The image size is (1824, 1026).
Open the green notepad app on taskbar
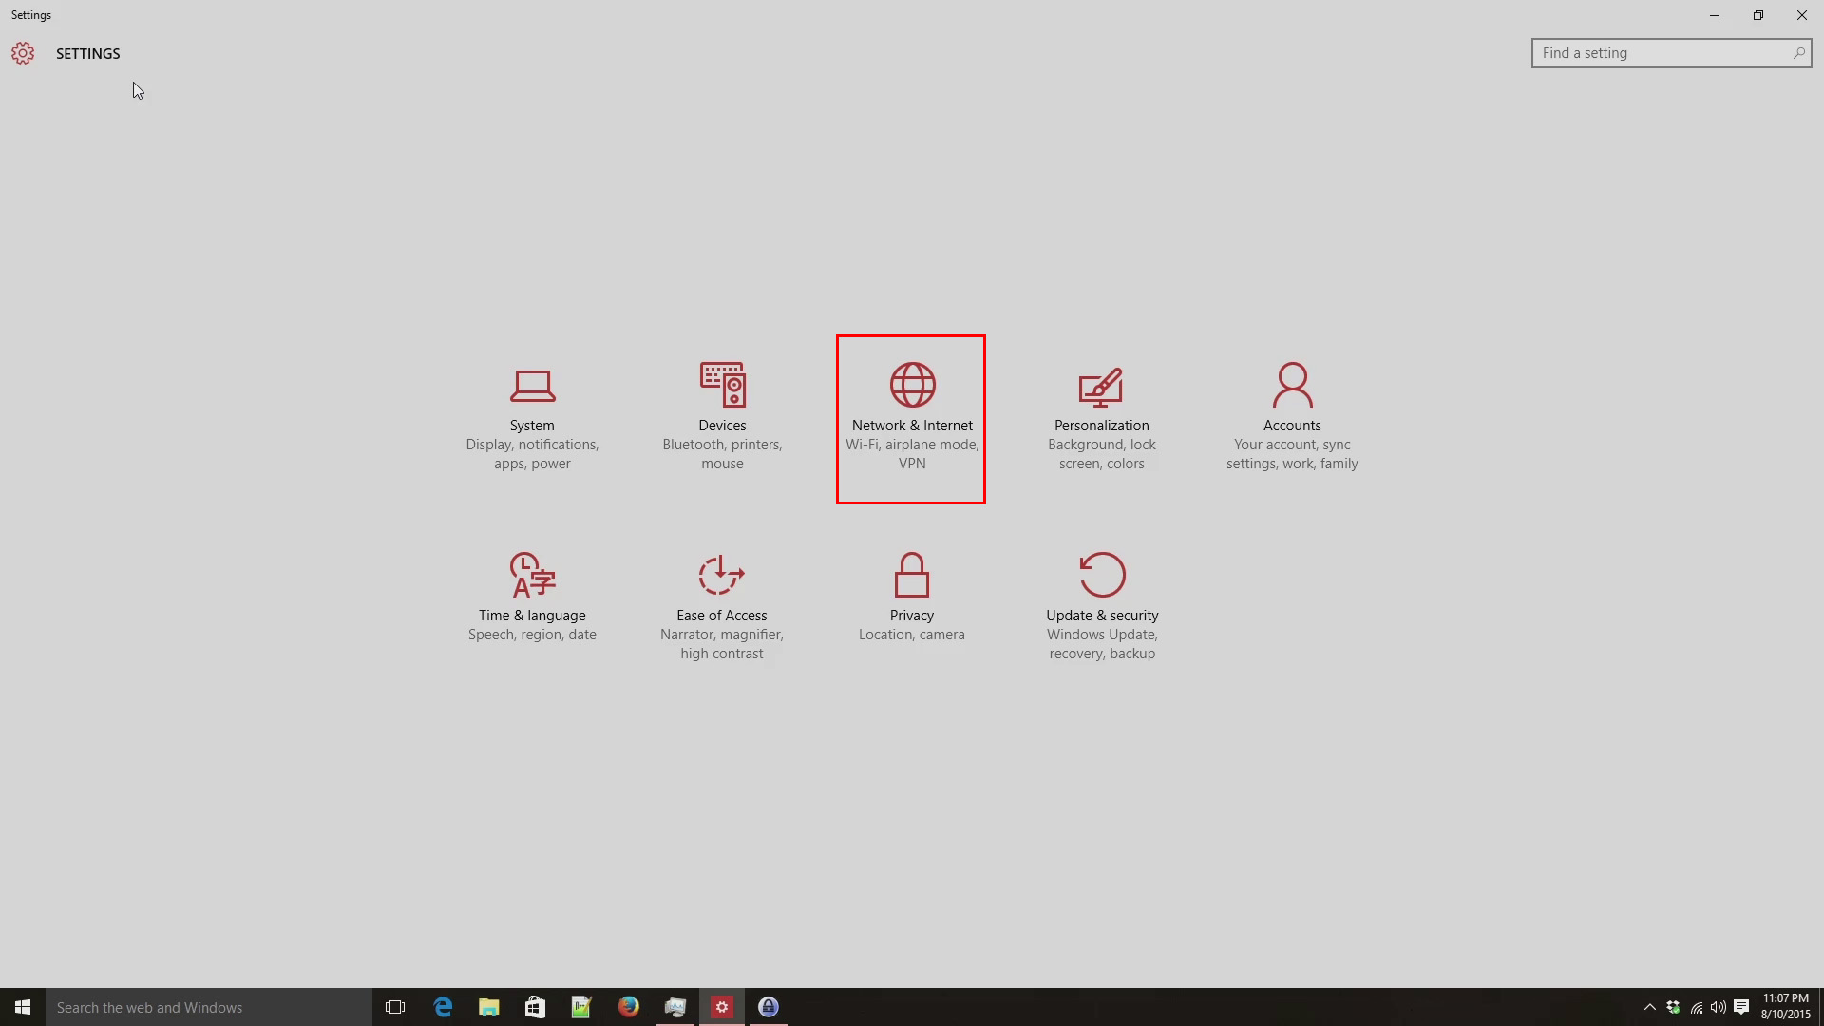pos(581,1007)
